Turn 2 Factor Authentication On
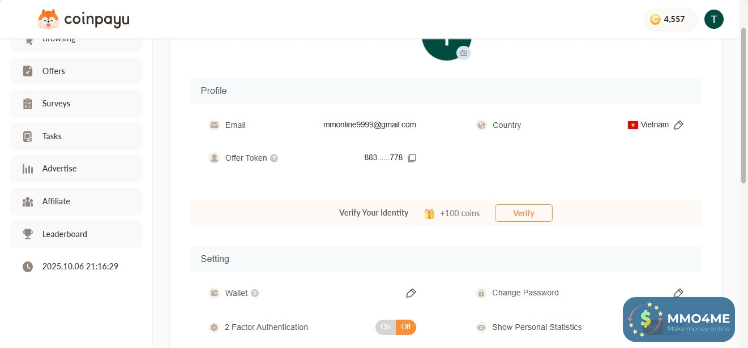The width and height of the screenshot is (748, 348). tap(386, 327)
